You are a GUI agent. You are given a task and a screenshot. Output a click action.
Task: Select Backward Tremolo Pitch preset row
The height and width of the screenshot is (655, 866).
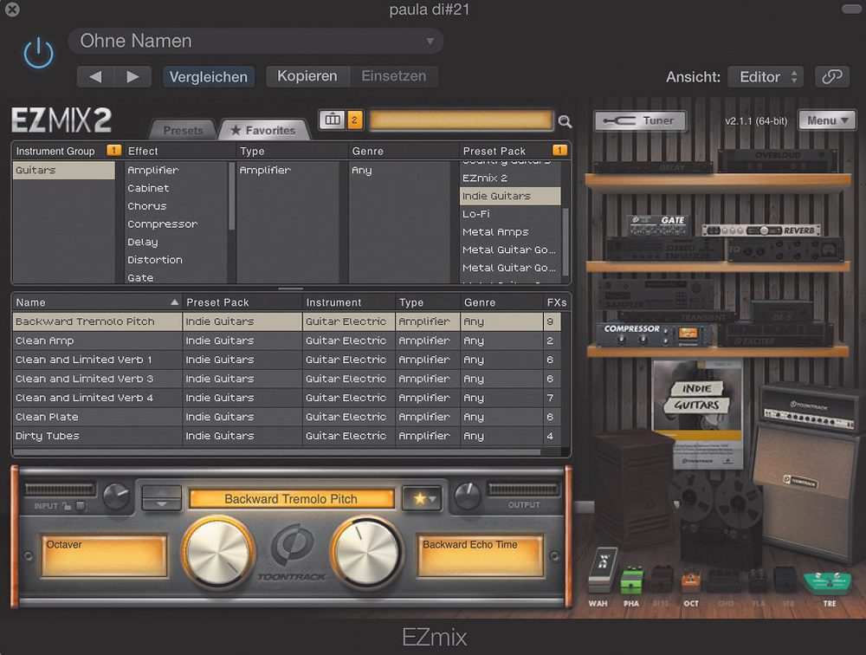click(287, 321)
